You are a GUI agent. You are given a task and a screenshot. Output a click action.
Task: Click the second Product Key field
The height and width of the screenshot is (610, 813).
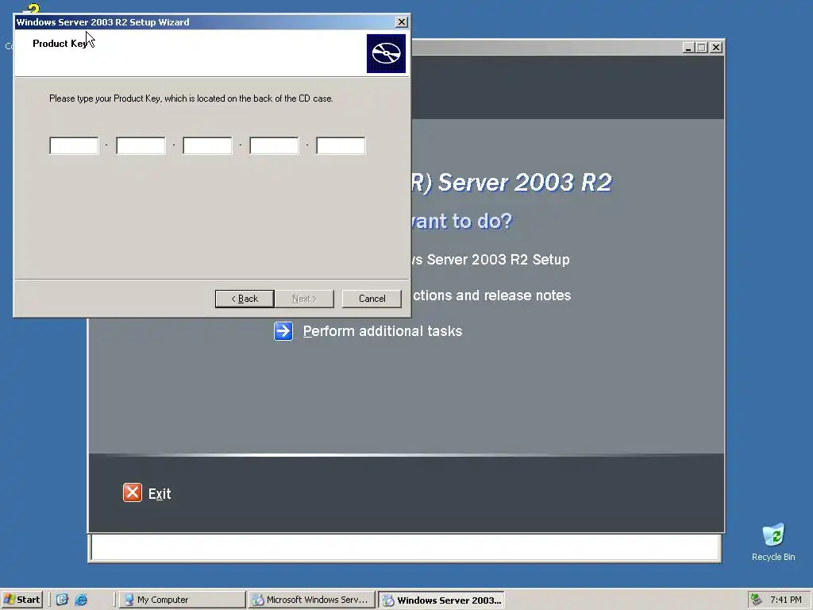click(x=141, y=146)
